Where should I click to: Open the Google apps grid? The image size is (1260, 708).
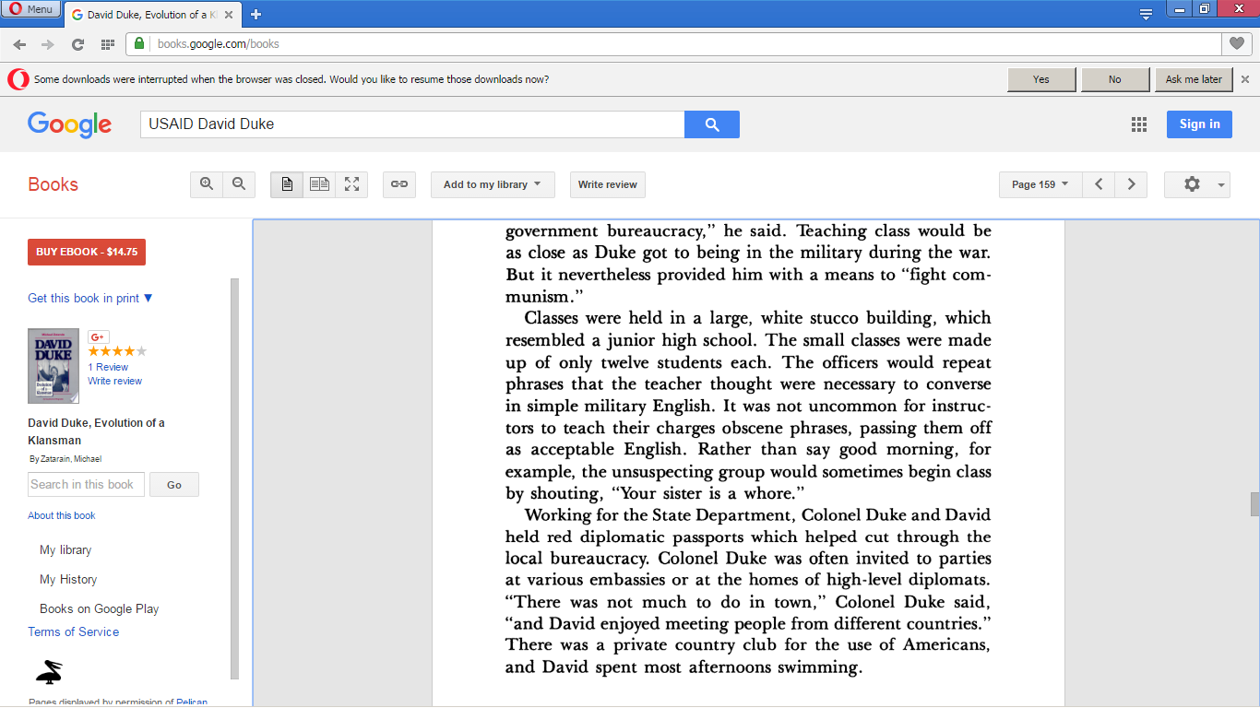[1139, 124]
